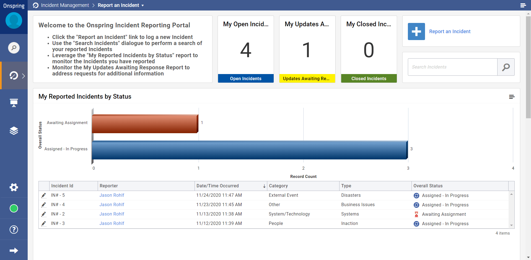Open the settings gear in sidebar
The height and width of the screenshot is (260, 531).
pos(14,187)
